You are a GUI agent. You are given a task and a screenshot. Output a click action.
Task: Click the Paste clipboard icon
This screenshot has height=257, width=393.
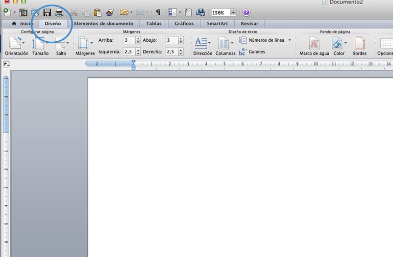pos(97,12)
